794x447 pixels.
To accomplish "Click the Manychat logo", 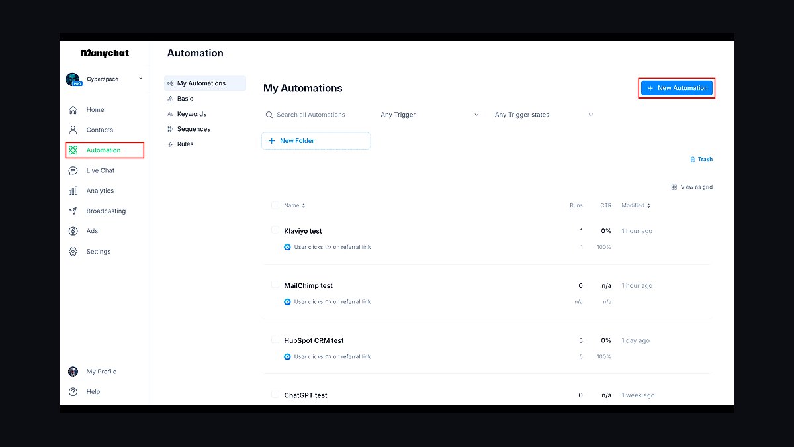I will click(105, 53).
